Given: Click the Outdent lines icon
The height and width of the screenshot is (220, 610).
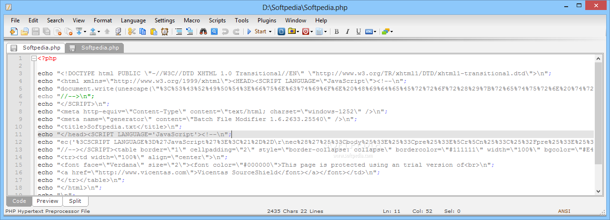Looking at the screenshot, I should coord(190,31).
